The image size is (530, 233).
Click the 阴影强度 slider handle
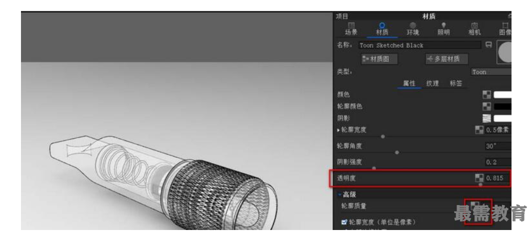(374, 168)
